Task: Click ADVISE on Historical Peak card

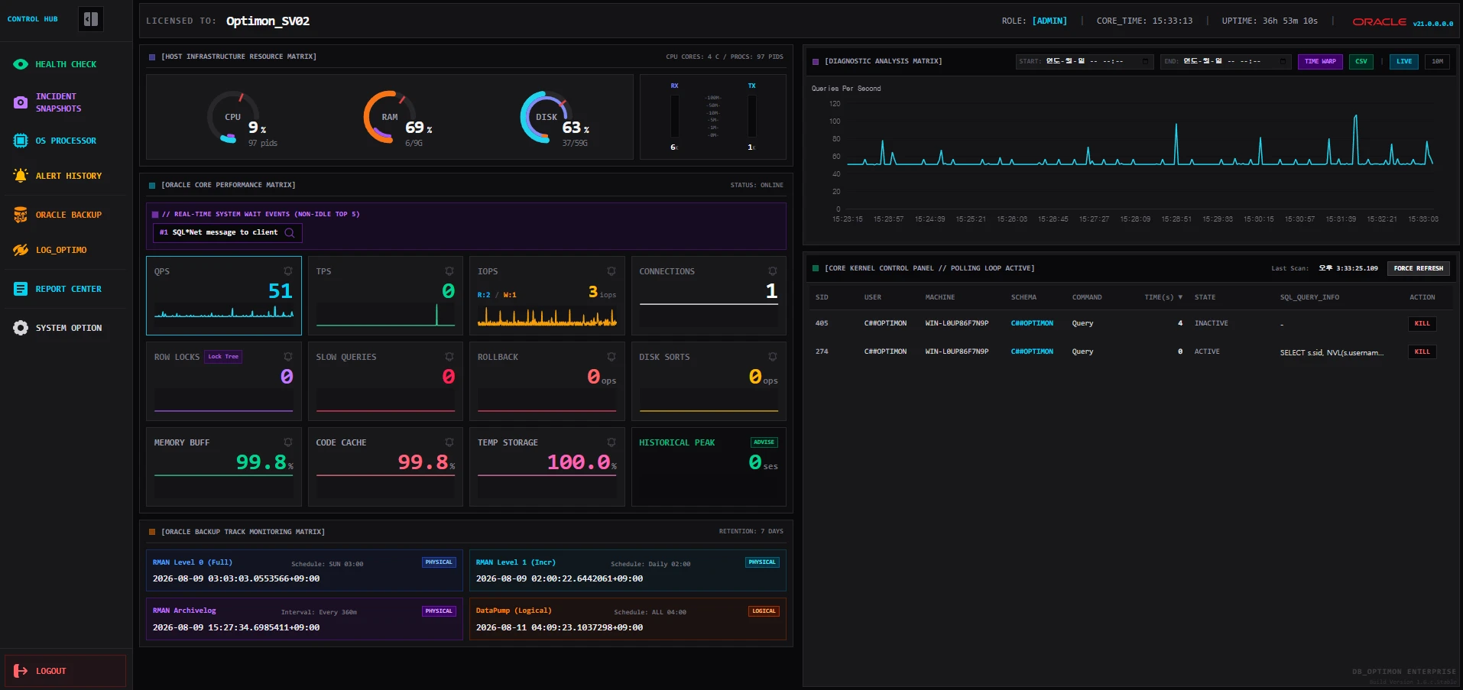Action: click(764, 442)
